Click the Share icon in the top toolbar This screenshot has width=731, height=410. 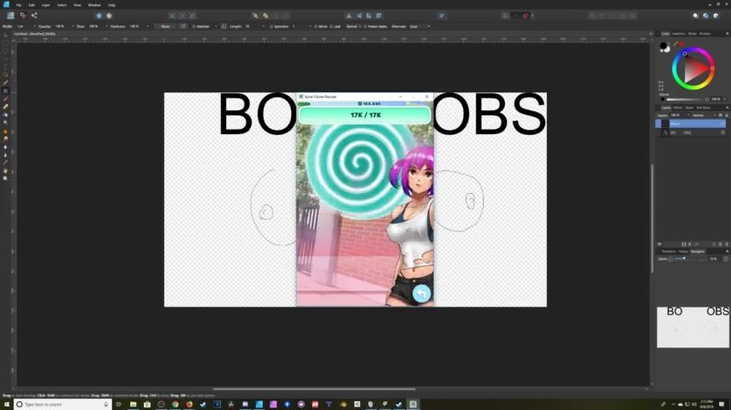(34, 15)
